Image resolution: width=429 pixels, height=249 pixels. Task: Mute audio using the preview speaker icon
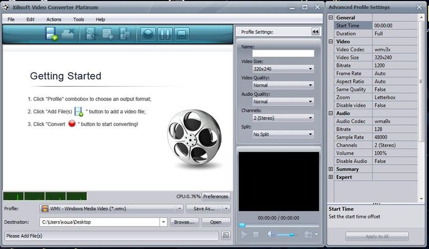coord(271,235)
